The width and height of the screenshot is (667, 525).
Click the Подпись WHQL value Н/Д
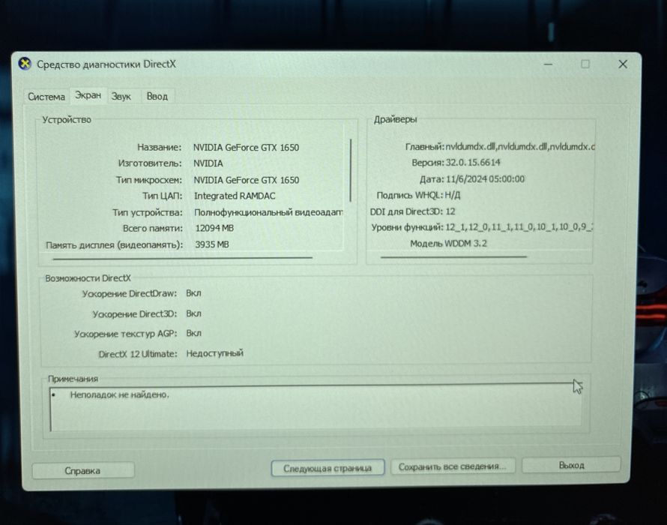453,195
